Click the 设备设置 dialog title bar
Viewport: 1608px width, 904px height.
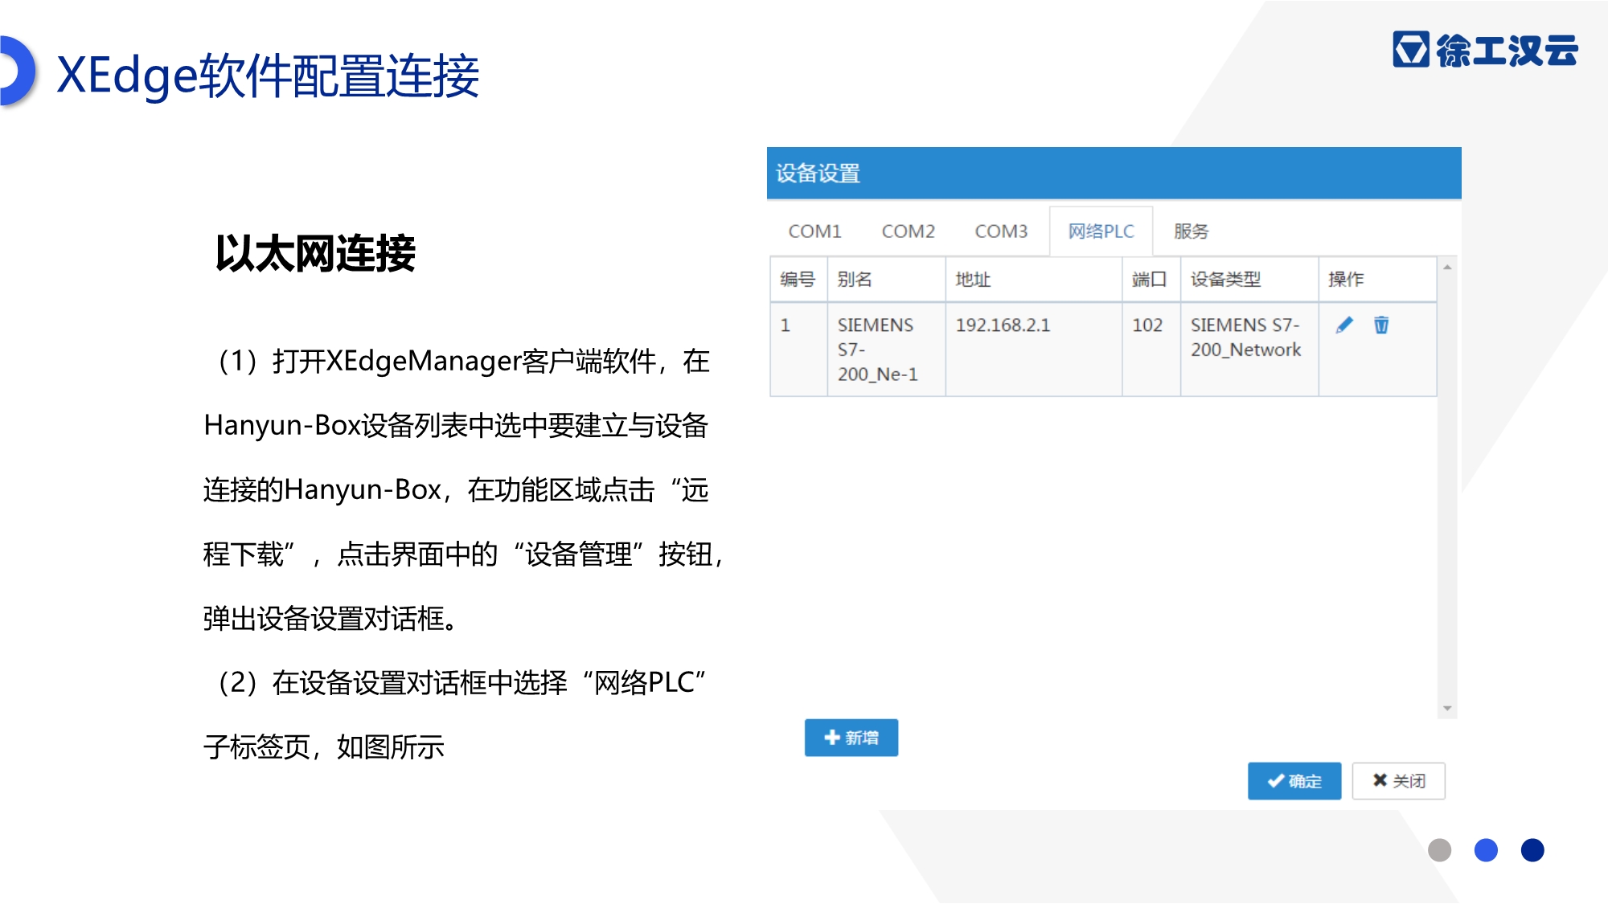tap(1114, 173)
